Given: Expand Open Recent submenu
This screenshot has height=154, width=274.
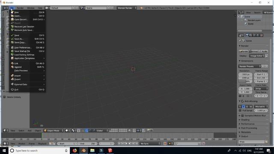Looking at the screenshot, I should 27,19.
